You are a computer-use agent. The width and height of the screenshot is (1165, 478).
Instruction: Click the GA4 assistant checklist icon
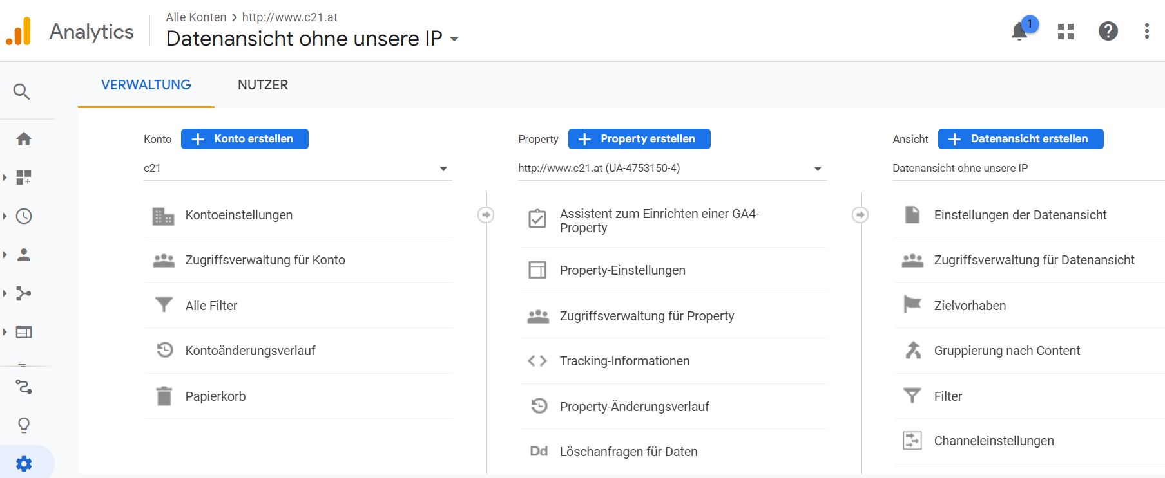coord(537,219)
